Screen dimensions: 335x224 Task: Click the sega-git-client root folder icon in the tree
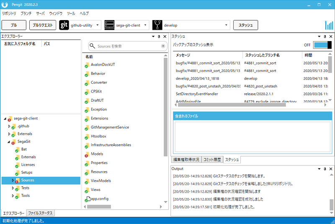click(10, 119)
